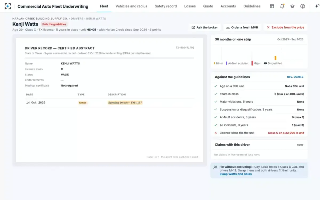Click the Minor tag in the record row
This screenshot has height=200, width=320.
(x=83, y=103)
